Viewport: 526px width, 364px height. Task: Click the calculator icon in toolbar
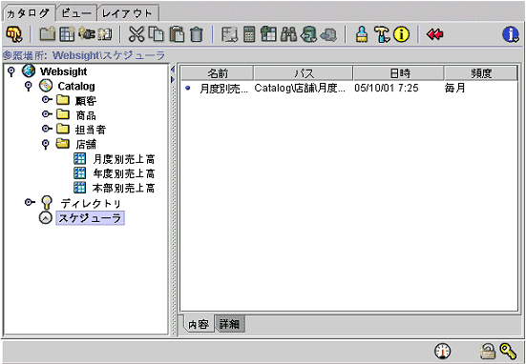(x=249, y=34)
